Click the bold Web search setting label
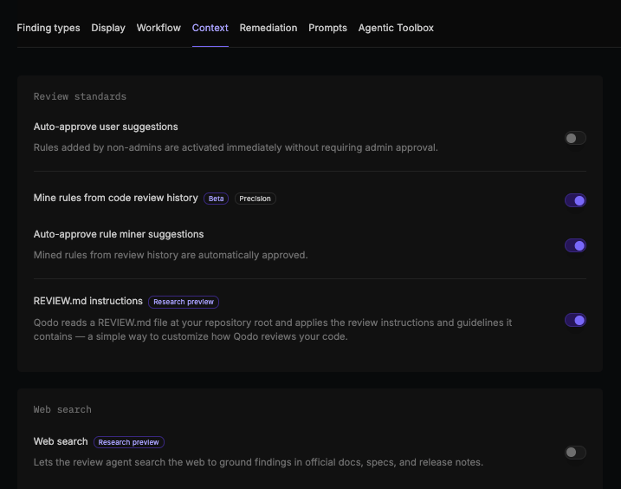This screenshot has width=621, height=489. tap(61, 441)
